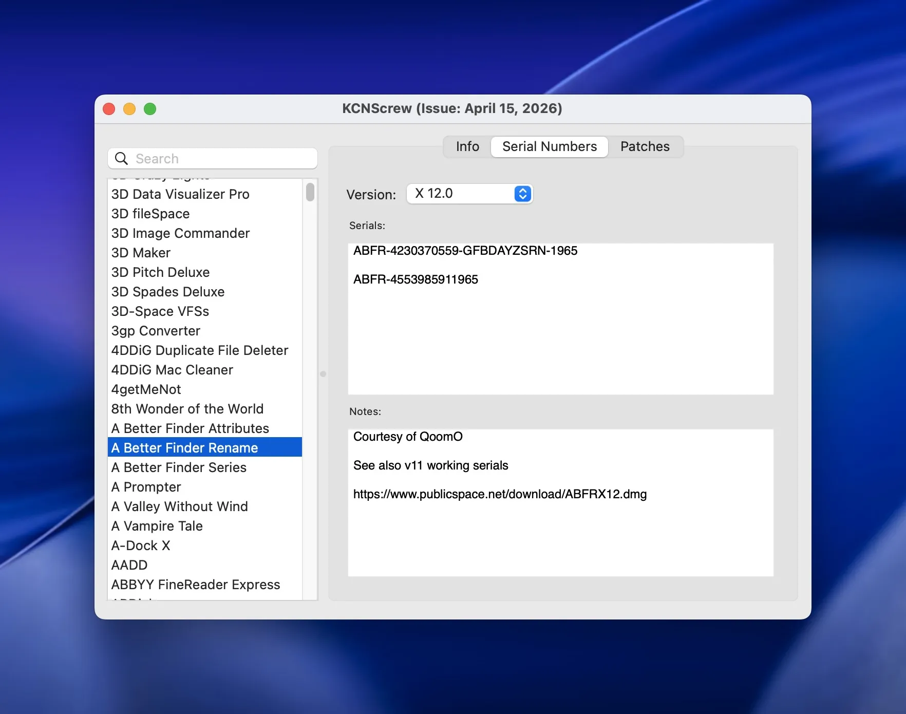Click the publicspace.net download URL

point(500,494)
